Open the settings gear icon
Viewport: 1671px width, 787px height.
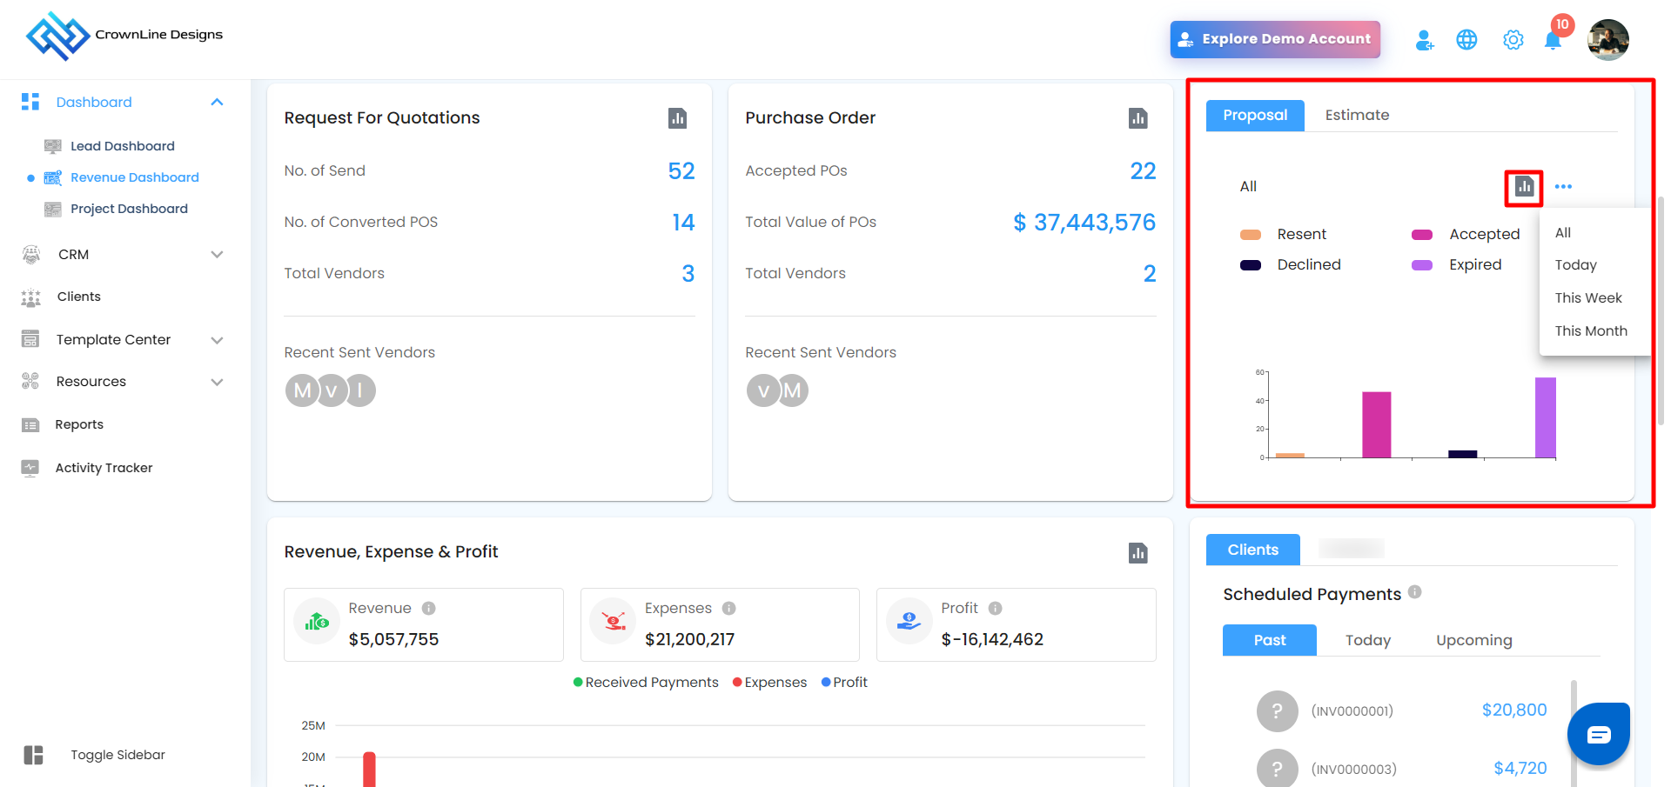pos(1513,40)
